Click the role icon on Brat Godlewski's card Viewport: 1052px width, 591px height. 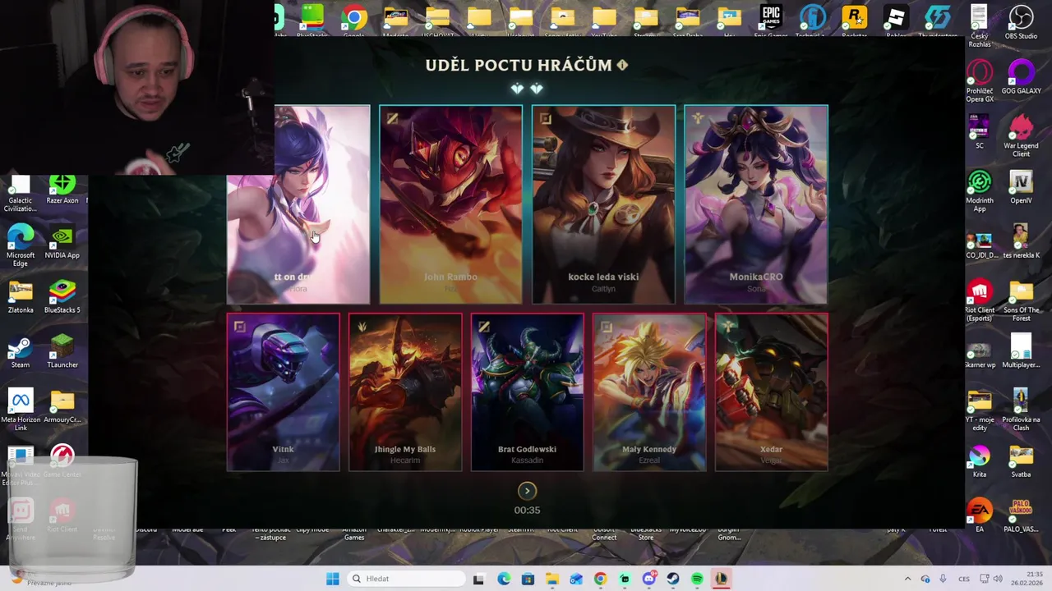(x=483, y=327)
